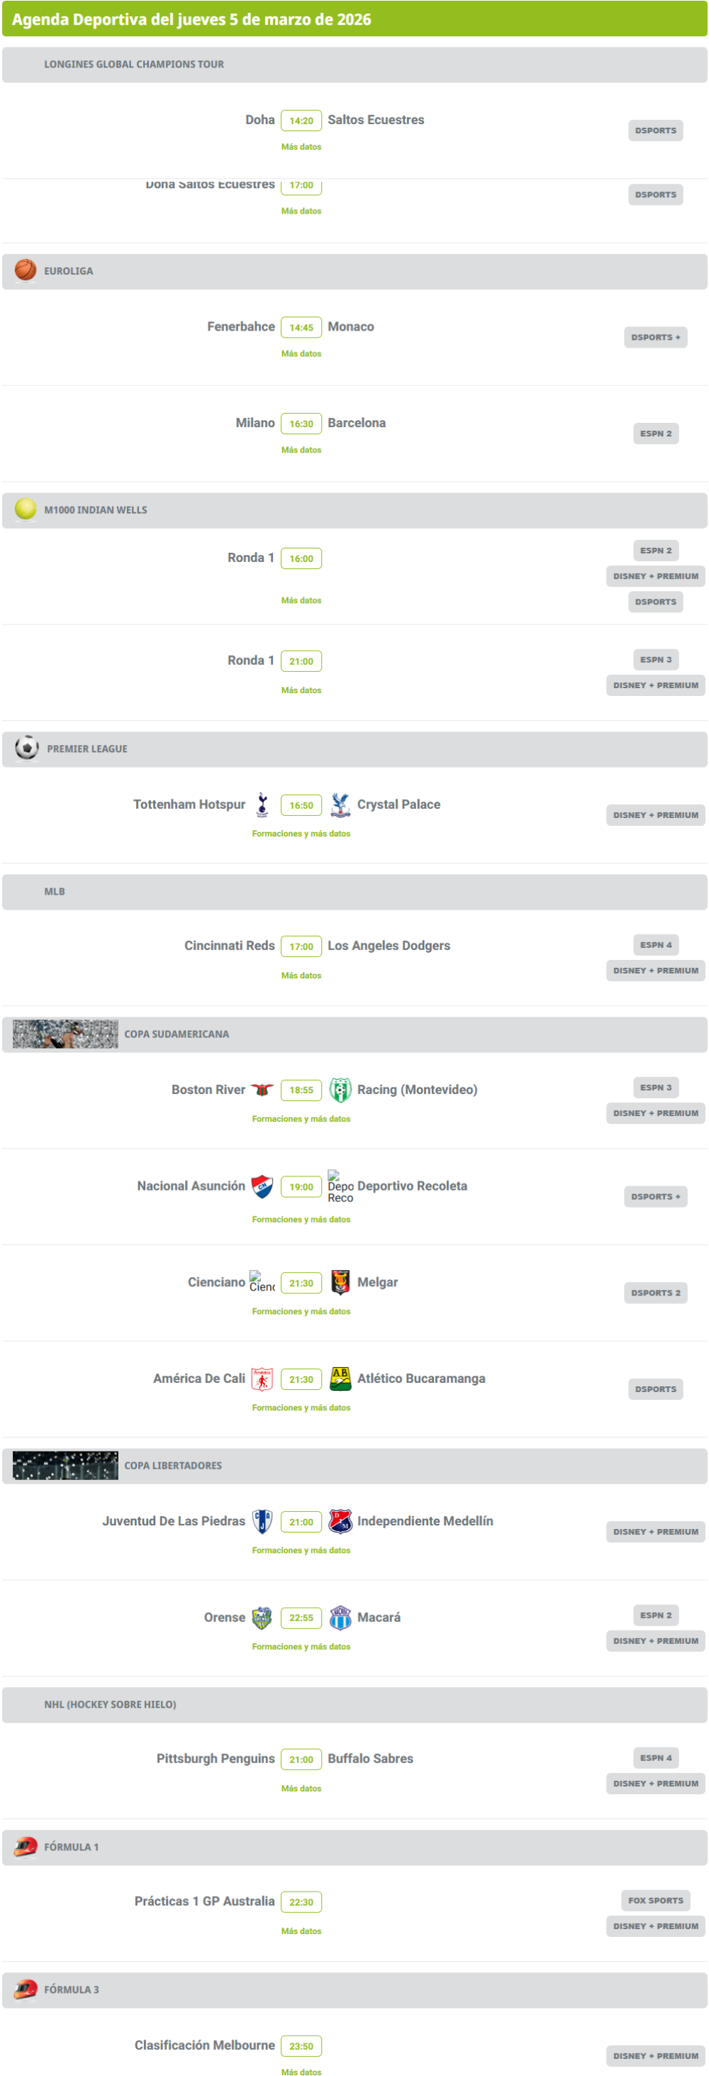Select the NHL (Hockey sobre hielo) header
This screenshot has width=709, height=2076.
pyautogui.click(x=111, y=1704)
